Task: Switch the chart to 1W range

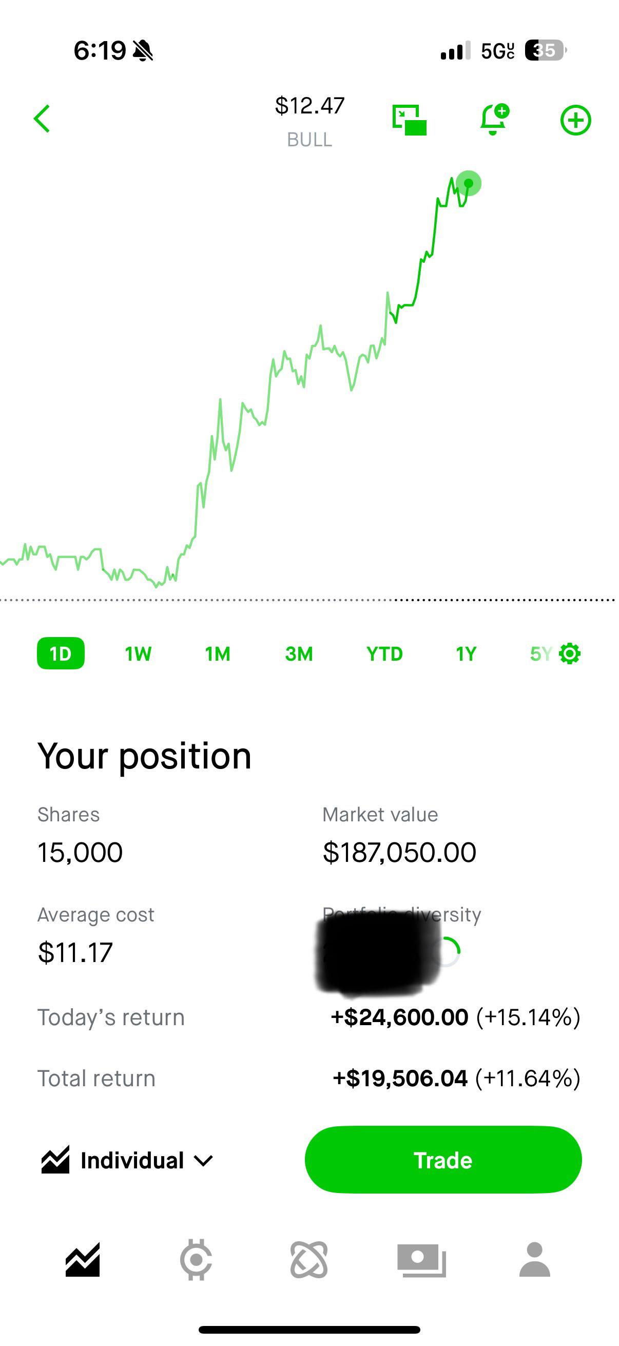Action: click(139, 653)
